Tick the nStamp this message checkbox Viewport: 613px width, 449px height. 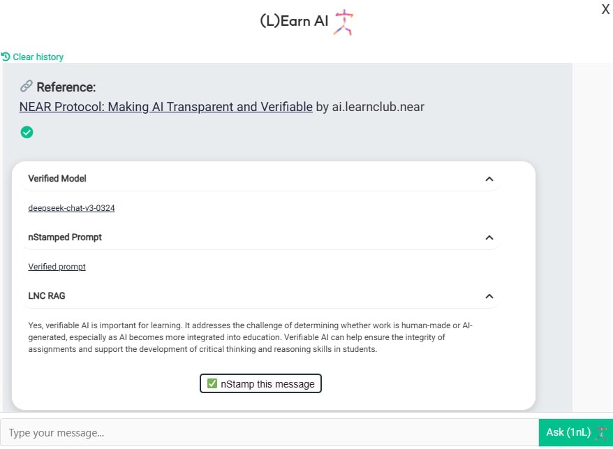212,383
